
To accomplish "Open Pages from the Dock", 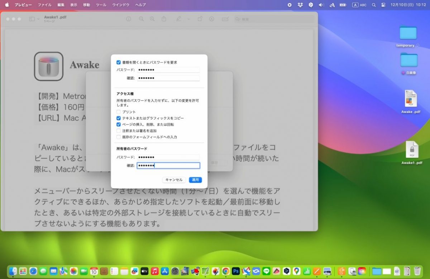I will point(317,271).
